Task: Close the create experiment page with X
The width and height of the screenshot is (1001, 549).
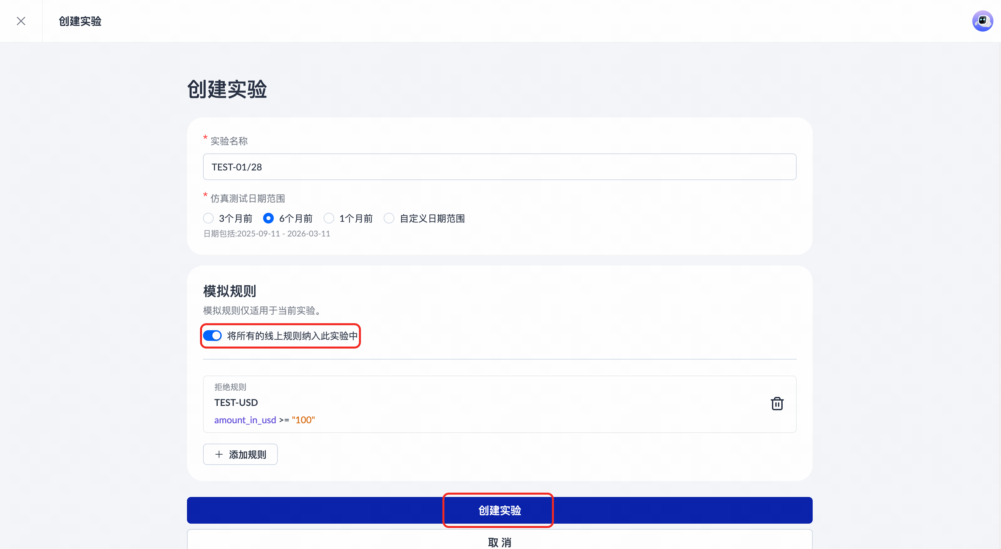Action: [x=21, y=21]
